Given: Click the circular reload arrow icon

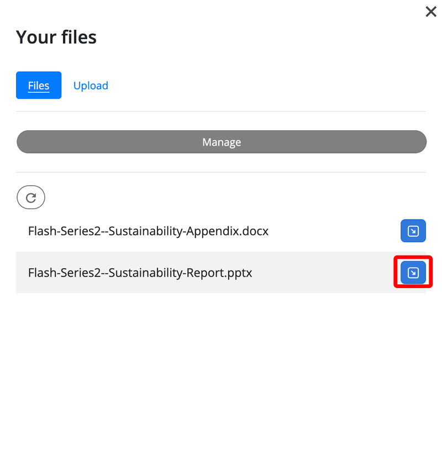Looking at the screenshot, I should pyautogui.click(x=31, y=198).
